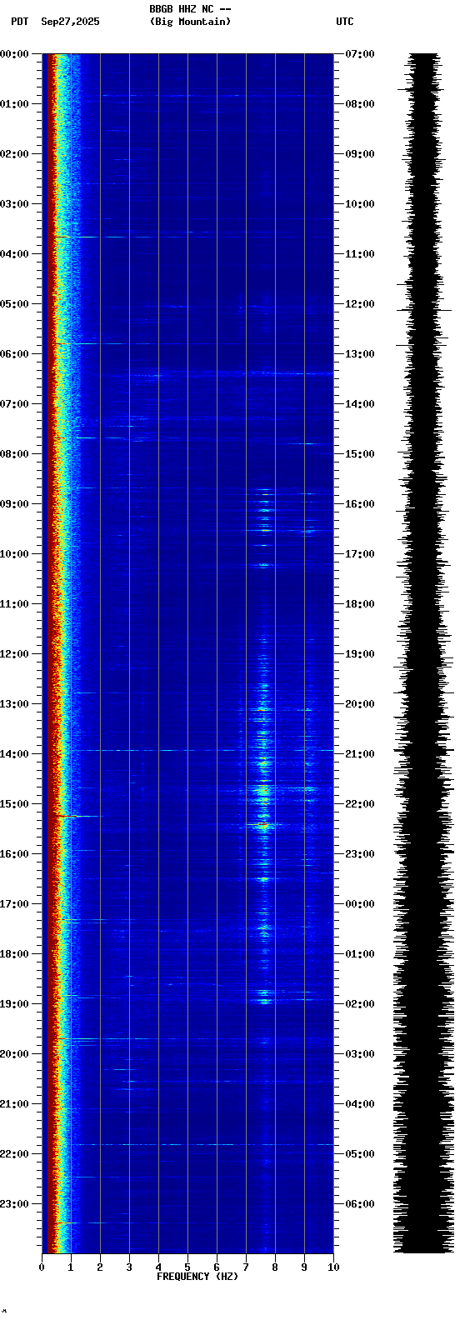Click the '06:00' PDT time label

tap(15, 354)
